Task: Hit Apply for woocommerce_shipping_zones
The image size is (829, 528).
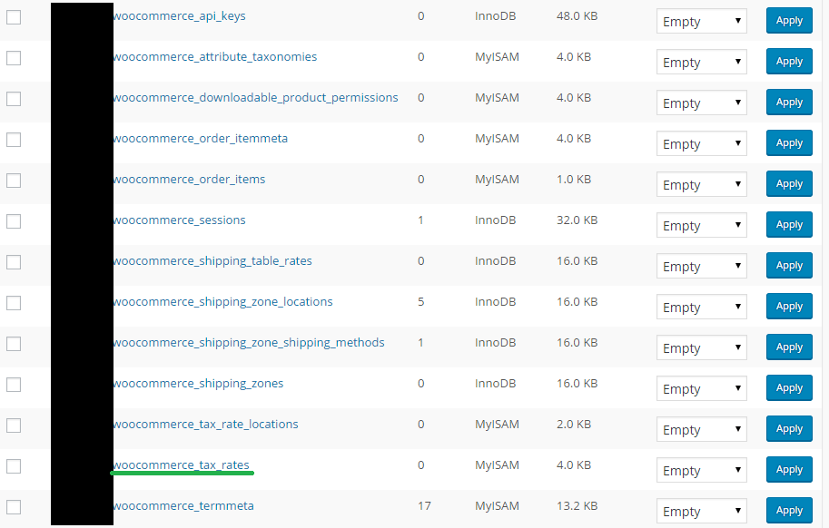Action: (789, 388)
